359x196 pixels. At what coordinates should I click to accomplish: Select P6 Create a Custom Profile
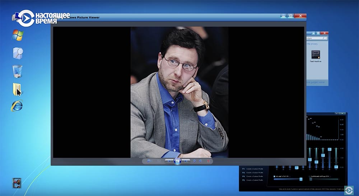[x=253, y=180]
